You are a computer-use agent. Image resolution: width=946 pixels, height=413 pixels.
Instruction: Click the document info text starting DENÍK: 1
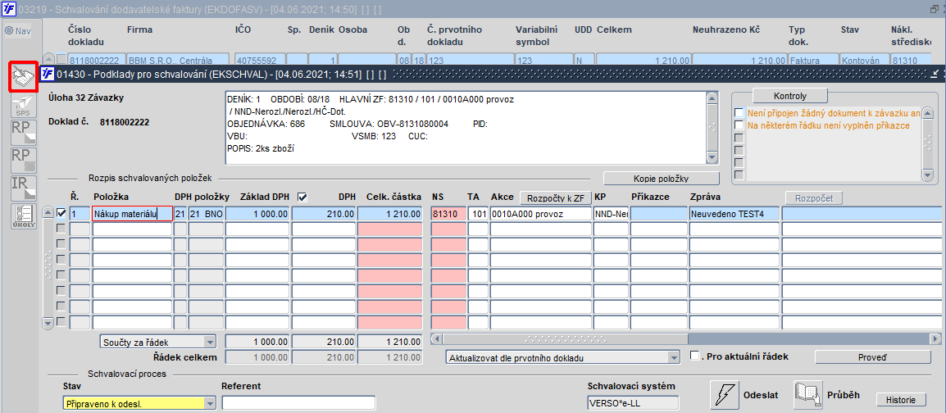pyautogui.click(x=465, y=128)
